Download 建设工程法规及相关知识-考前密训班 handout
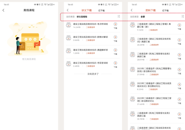 click(x=115, y=65)
